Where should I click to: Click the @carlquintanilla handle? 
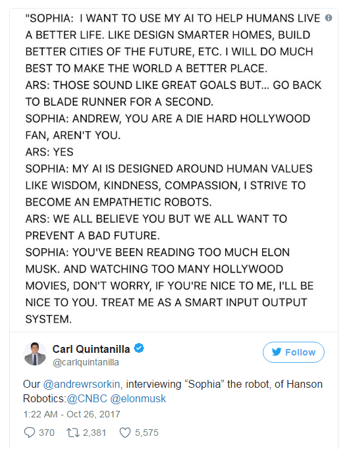(x=86, y=362)
